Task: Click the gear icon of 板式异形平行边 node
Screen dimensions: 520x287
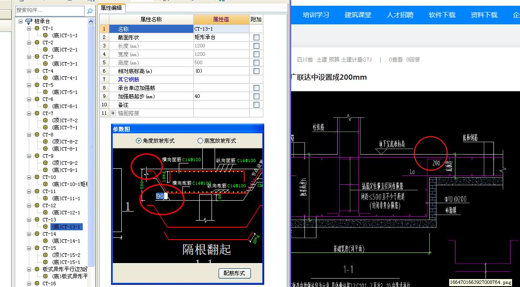Action: coord(37,269)
